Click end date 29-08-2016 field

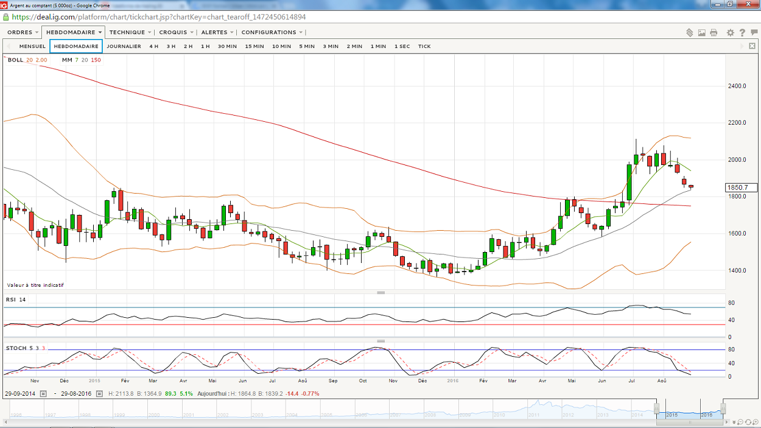coord(75,394)
